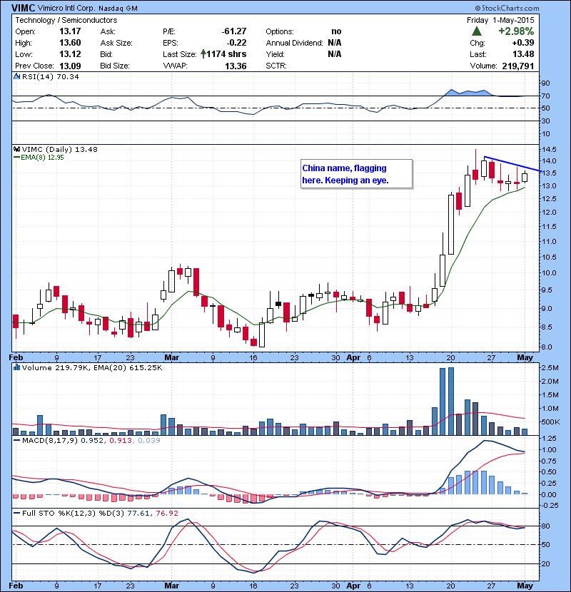
Task: Click the stochastic %D value 76.92
Action: pos(166,513)
